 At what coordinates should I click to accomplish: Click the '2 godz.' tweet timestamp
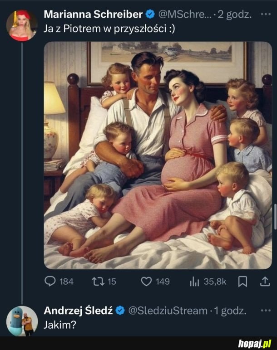234,14
